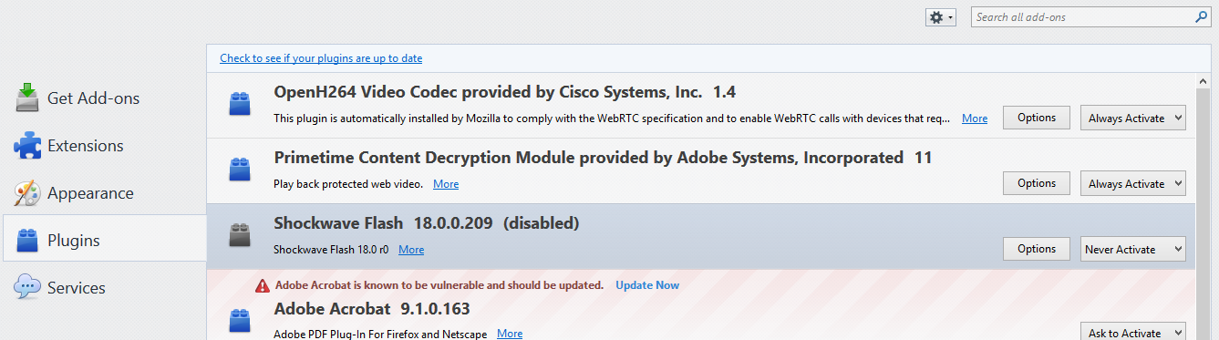Click the red vulnerability warning icon

263,285
